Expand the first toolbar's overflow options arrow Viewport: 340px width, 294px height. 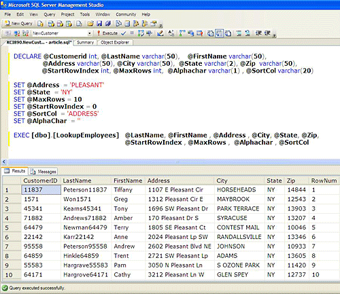point(160,24)
